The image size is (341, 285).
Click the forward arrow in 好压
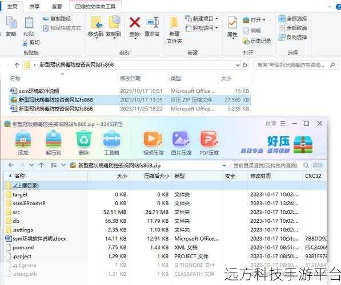(x=22, y=165)
